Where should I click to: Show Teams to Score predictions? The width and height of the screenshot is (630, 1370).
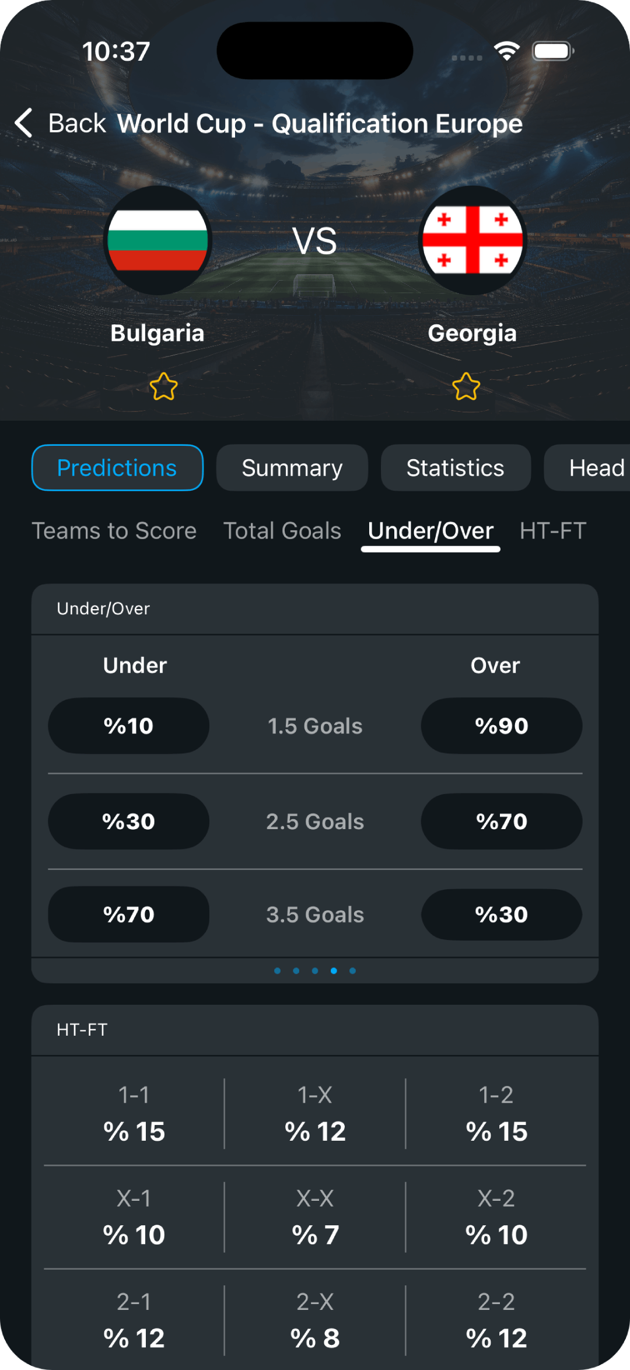(114, 531)
